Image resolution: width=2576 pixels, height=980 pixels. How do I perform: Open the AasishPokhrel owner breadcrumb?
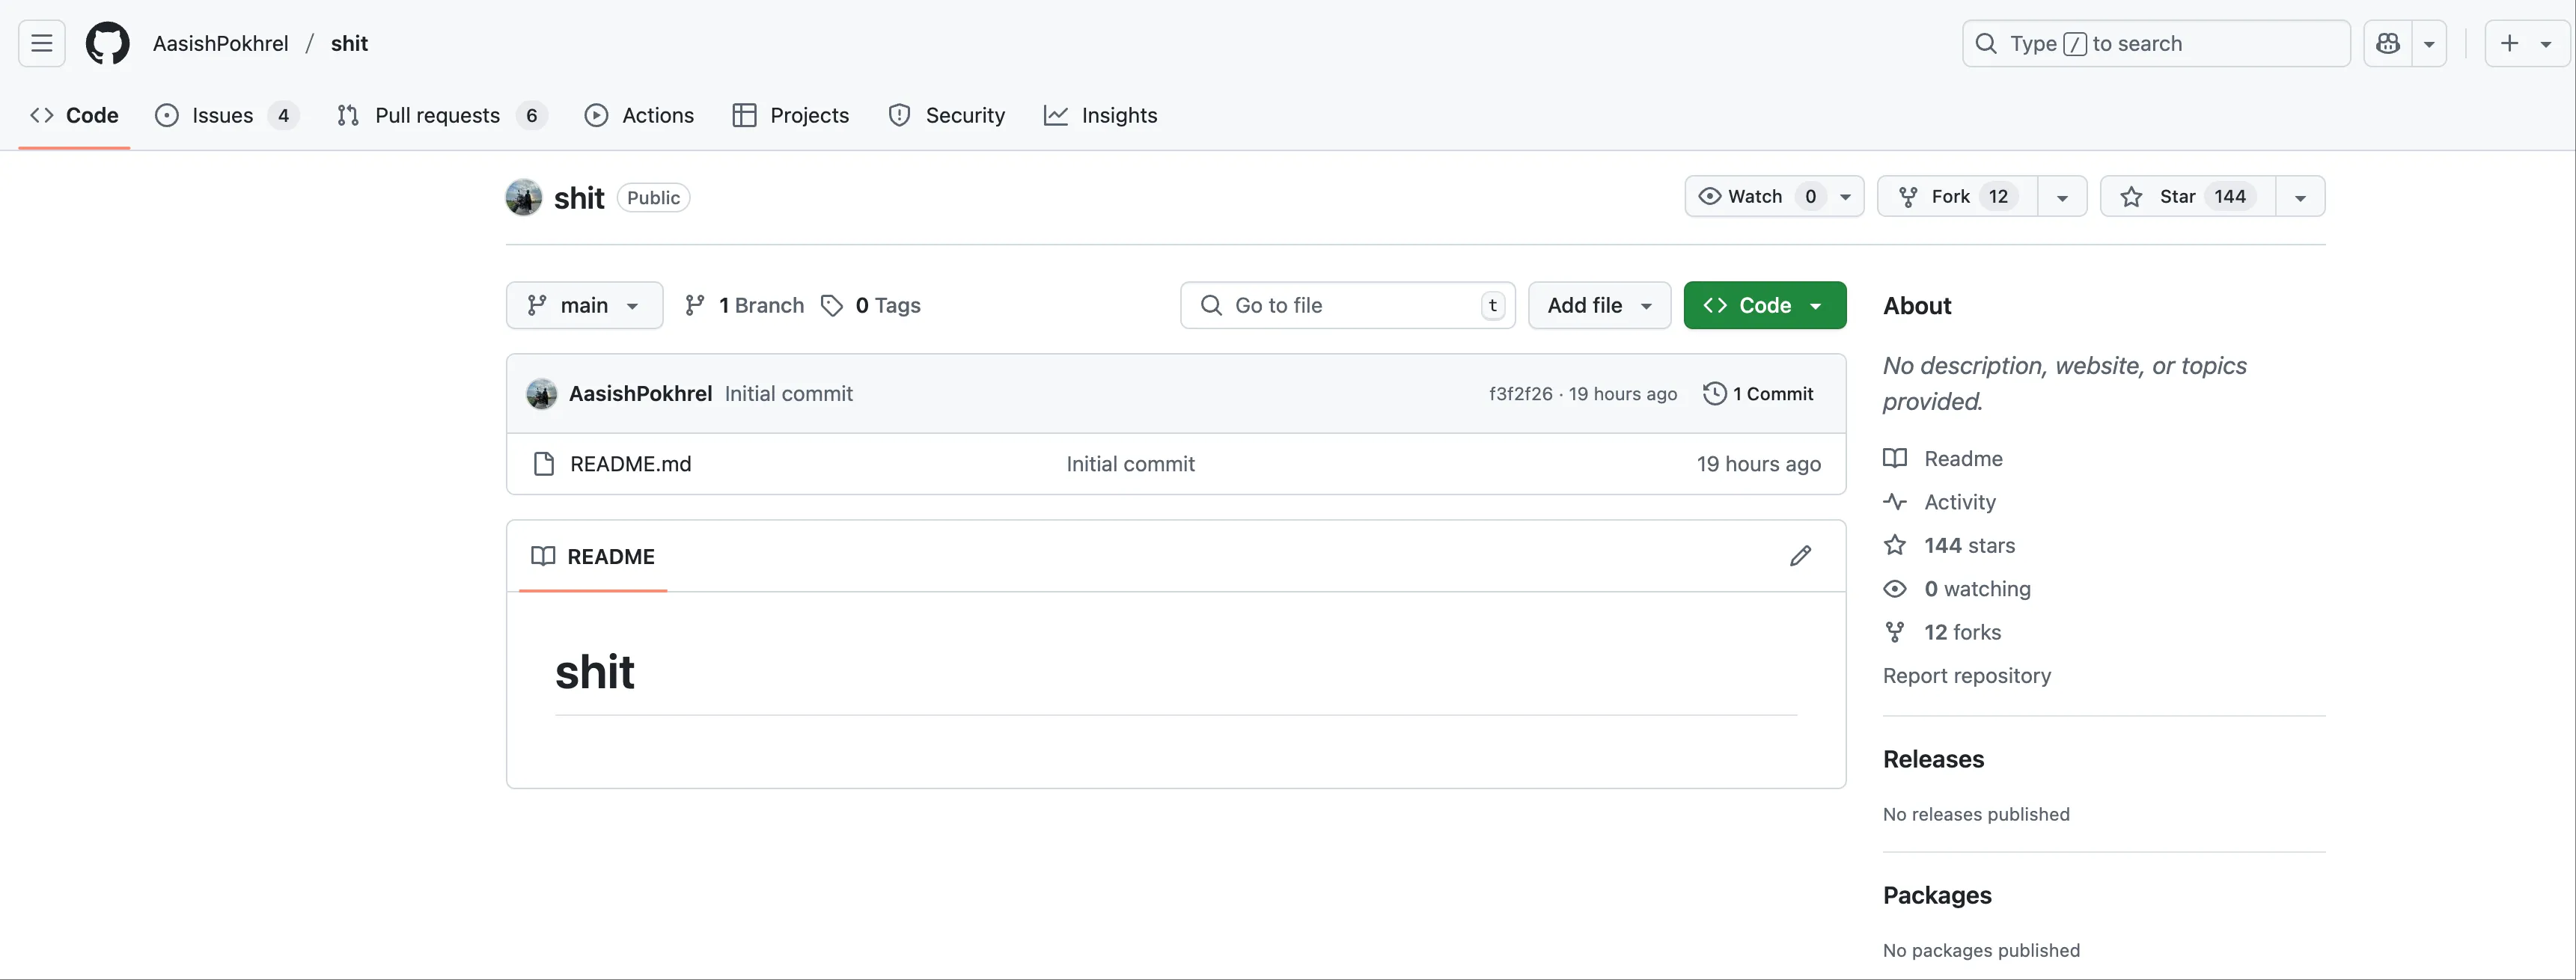pos(220,43)
